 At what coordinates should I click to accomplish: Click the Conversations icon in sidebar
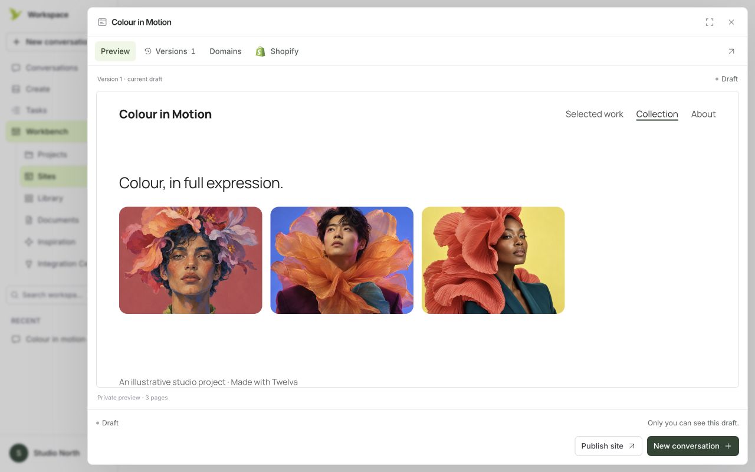click(x=16, y=68)
